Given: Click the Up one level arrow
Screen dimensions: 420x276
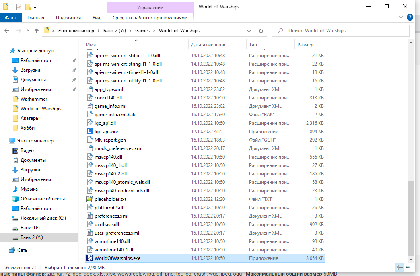Looking at the screenshot, I should pos(37,31).
